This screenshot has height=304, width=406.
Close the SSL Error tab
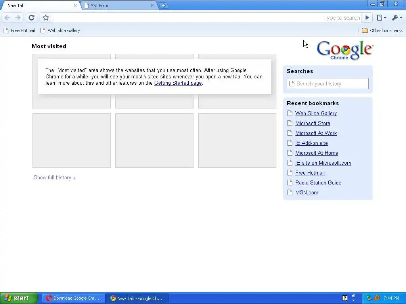(x=152, y=6)
